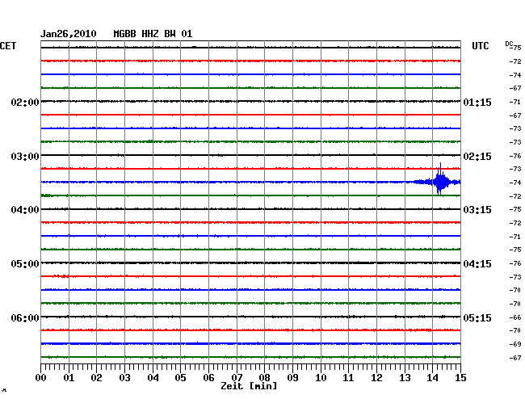The width and height of the screenshot is (525, 399).
Task: Click the 10 minute axis label
Action: tap(321, 377)
